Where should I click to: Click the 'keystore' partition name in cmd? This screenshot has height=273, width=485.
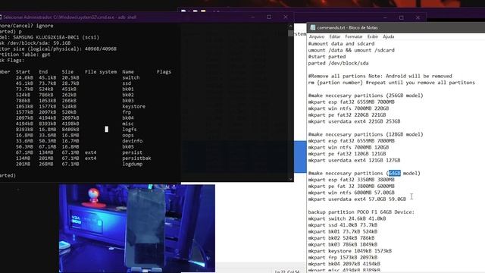(x=133, y=106)
